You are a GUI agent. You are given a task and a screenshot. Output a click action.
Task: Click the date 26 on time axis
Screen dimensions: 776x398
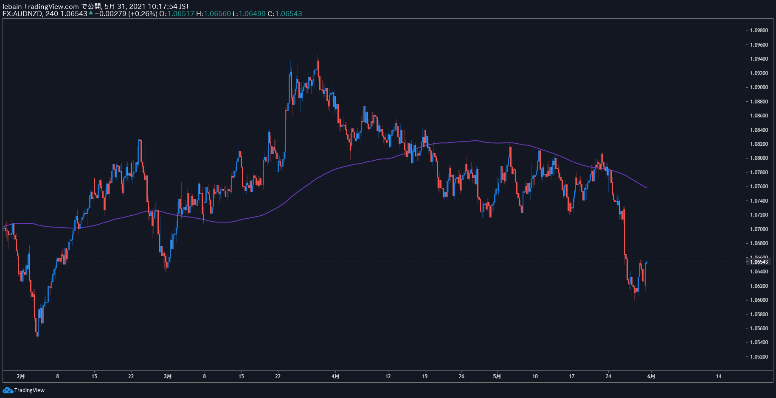point(461,376)
